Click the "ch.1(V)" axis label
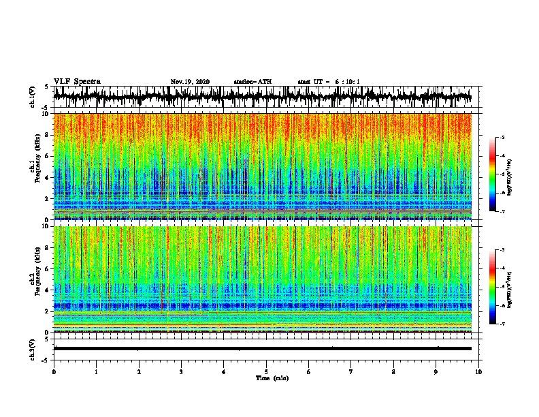Image resolution: width=539 pixels, height=417 pixels. [33, 97]
